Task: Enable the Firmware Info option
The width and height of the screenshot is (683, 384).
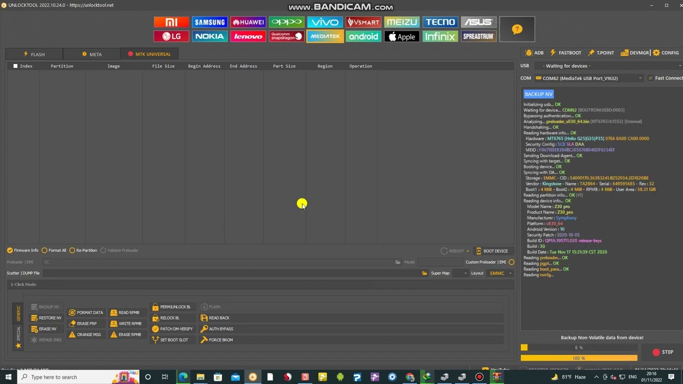Action: 22,250
